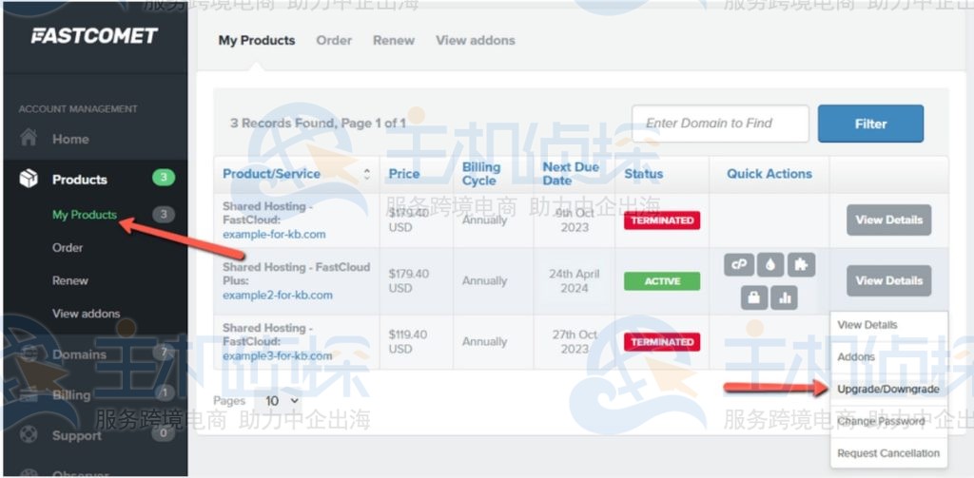974x478 pixels.
Task: Switch to the My Products tab
Action: (x=257, y=40)
